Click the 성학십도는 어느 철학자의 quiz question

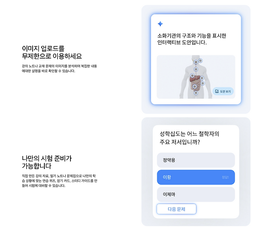point(189,138)
